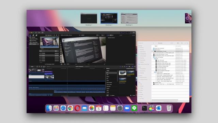Click the timeline playhead line

(x=67, y=82)
